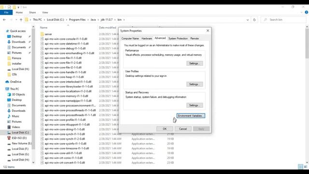Confirm System Properties with OK

(165, 129)
